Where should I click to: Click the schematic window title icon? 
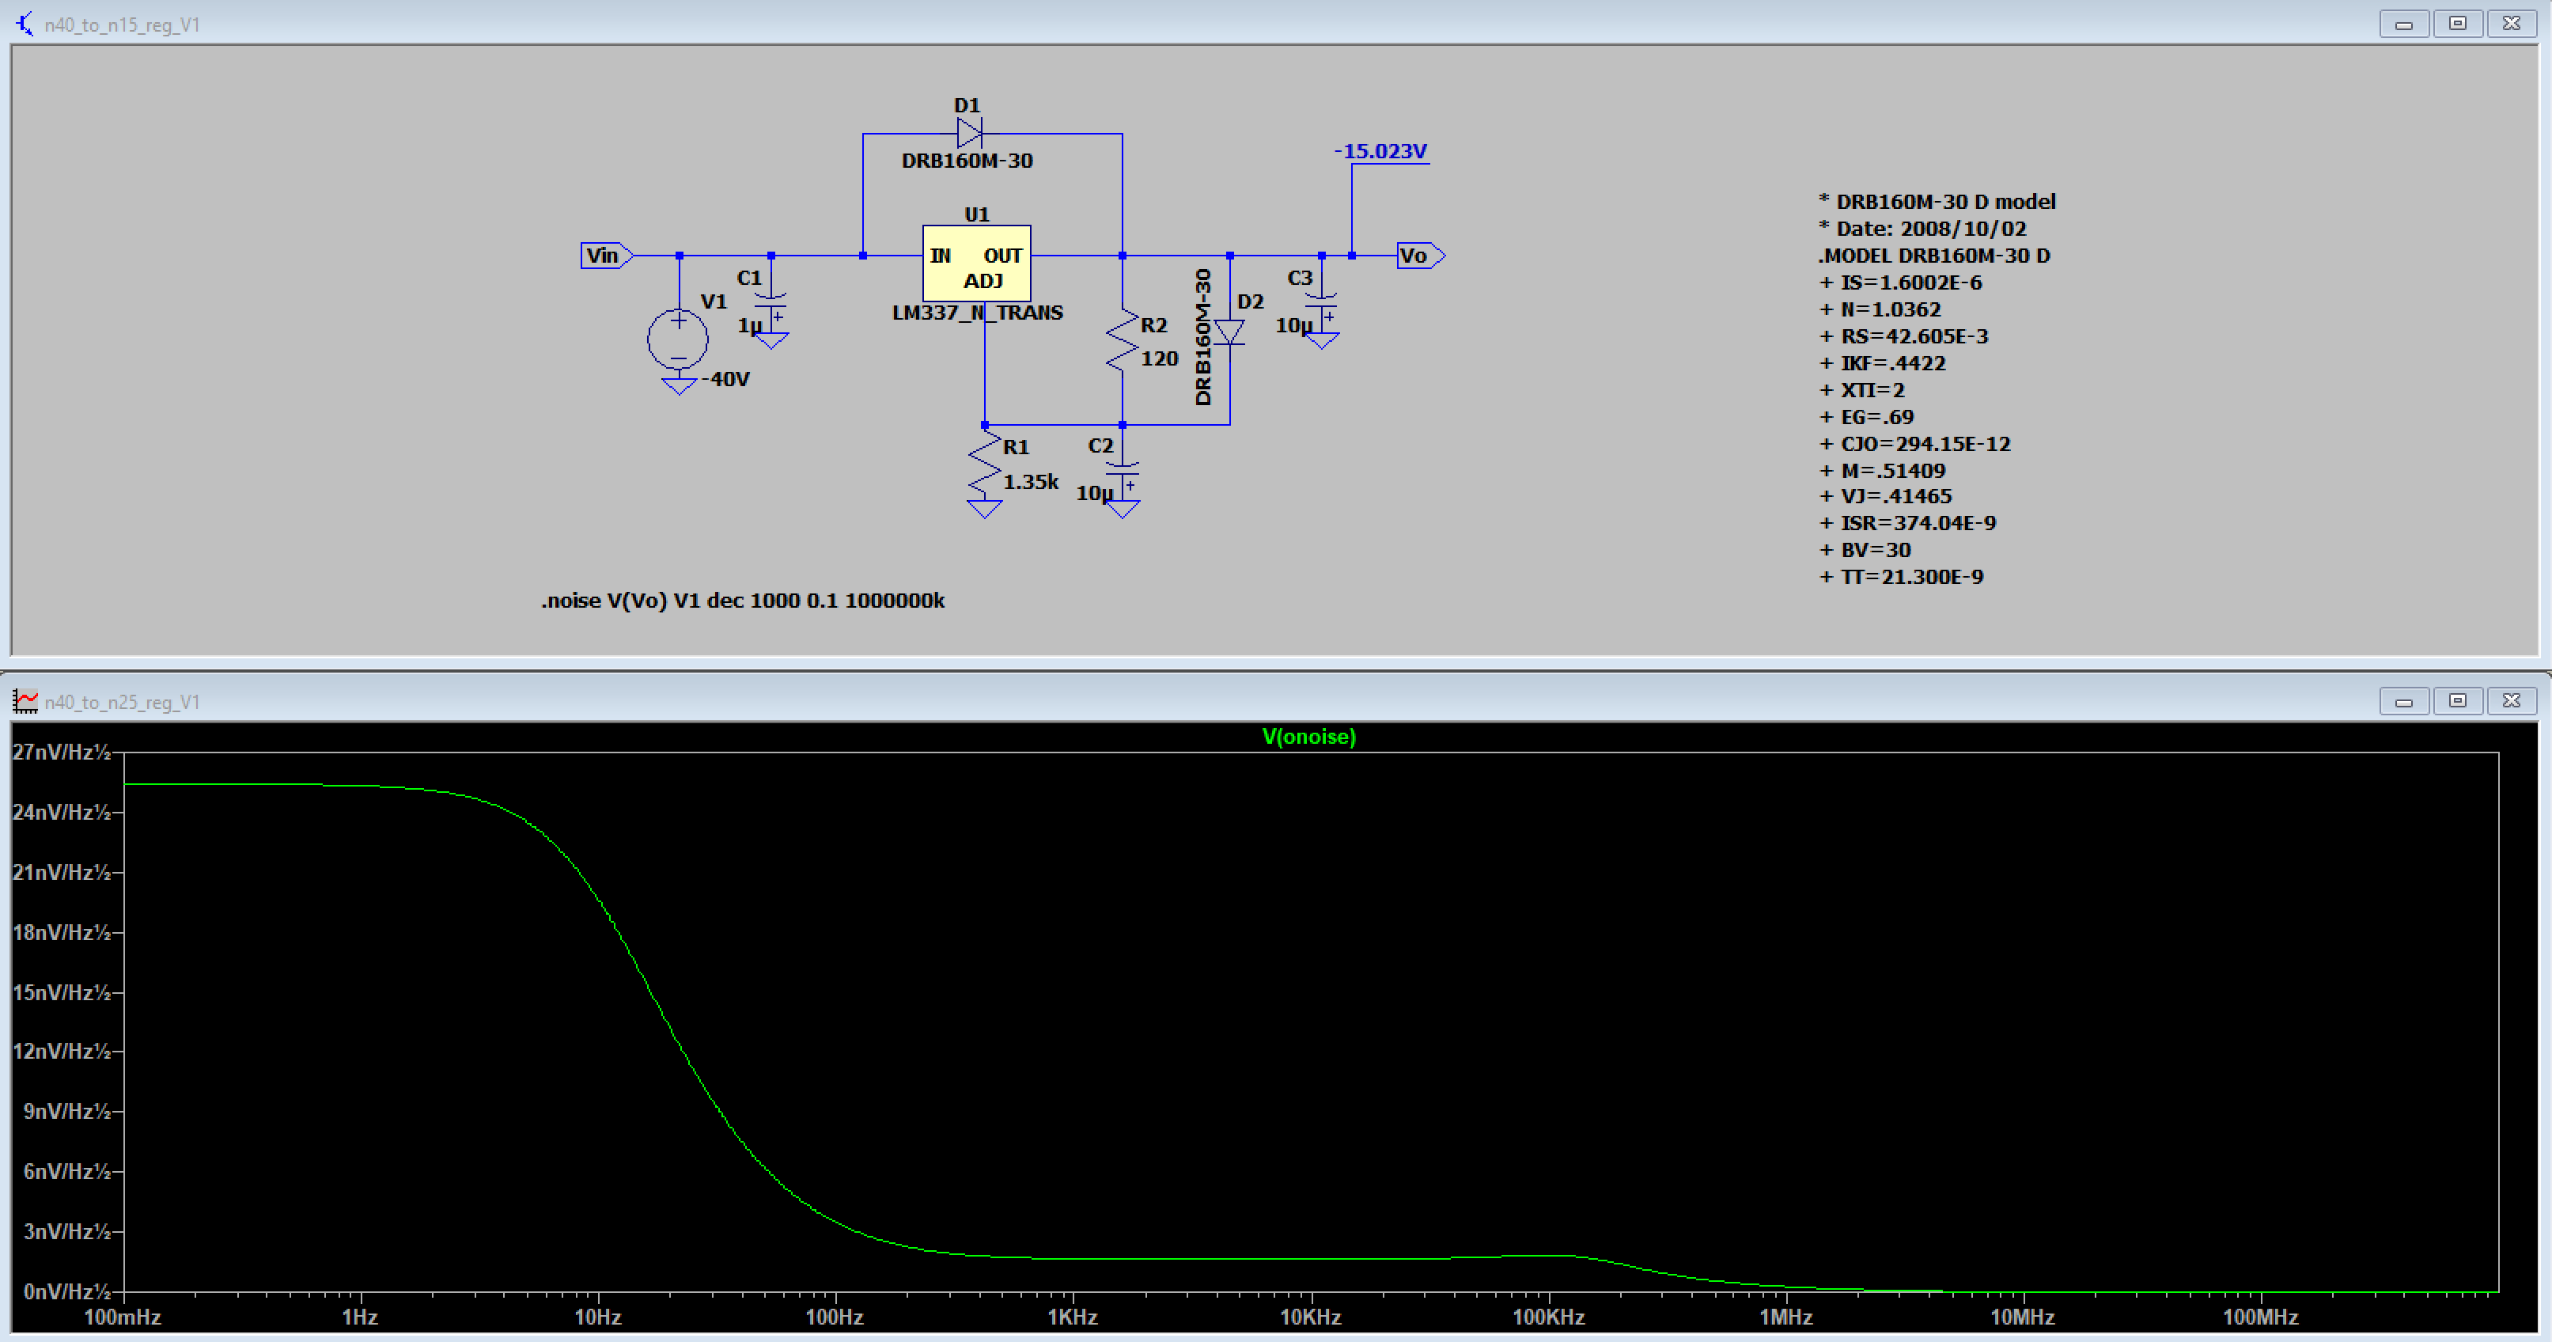25,24
